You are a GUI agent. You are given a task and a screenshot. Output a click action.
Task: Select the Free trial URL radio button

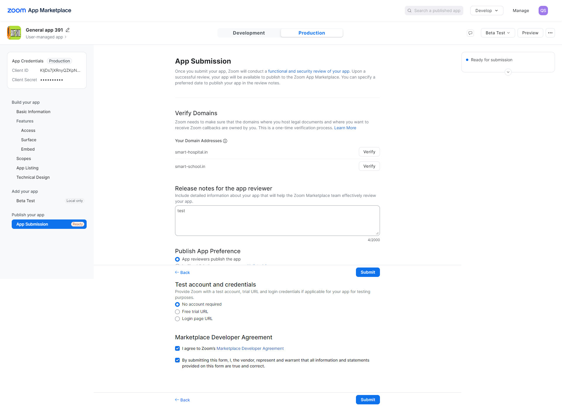click(177, 312)
